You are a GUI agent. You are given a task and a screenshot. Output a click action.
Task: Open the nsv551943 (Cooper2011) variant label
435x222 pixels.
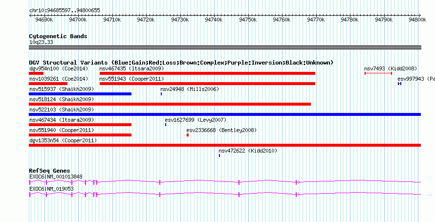132,79
